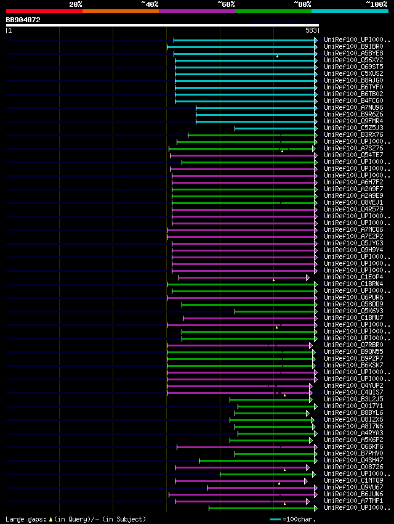Select the UniRef100_C1BMU7 label
Viewport: 394px width, 524px height.
[353, 318]
